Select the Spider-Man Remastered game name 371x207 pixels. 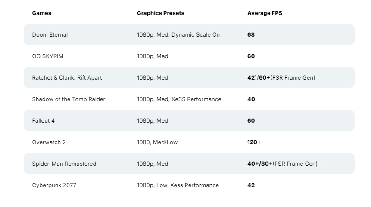(64, 164)
